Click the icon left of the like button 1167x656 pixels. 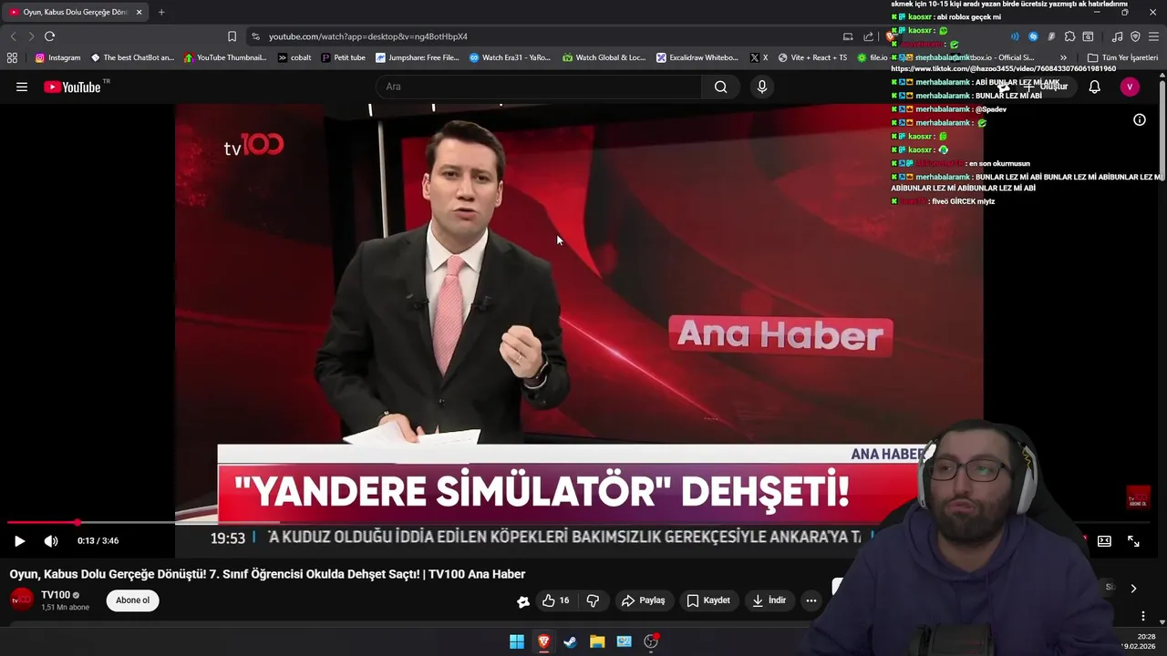tap(522, 600)
